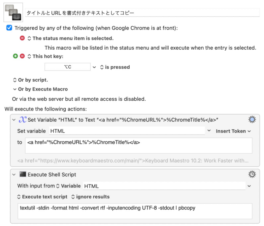Image resolution: width=264 pixels, height=226 pixels.
Task: Remove the status menu item trigger
Action: 22,38
